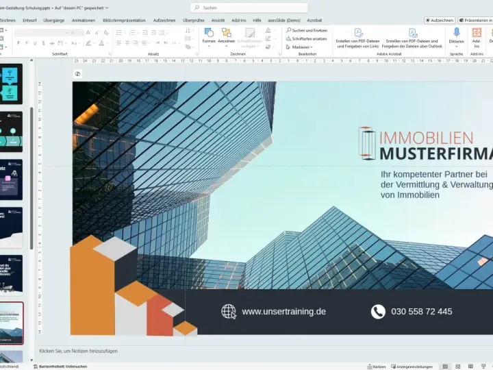Switch to Übergänge tab
The image size is (493, 370).
[x=54, y=21]
